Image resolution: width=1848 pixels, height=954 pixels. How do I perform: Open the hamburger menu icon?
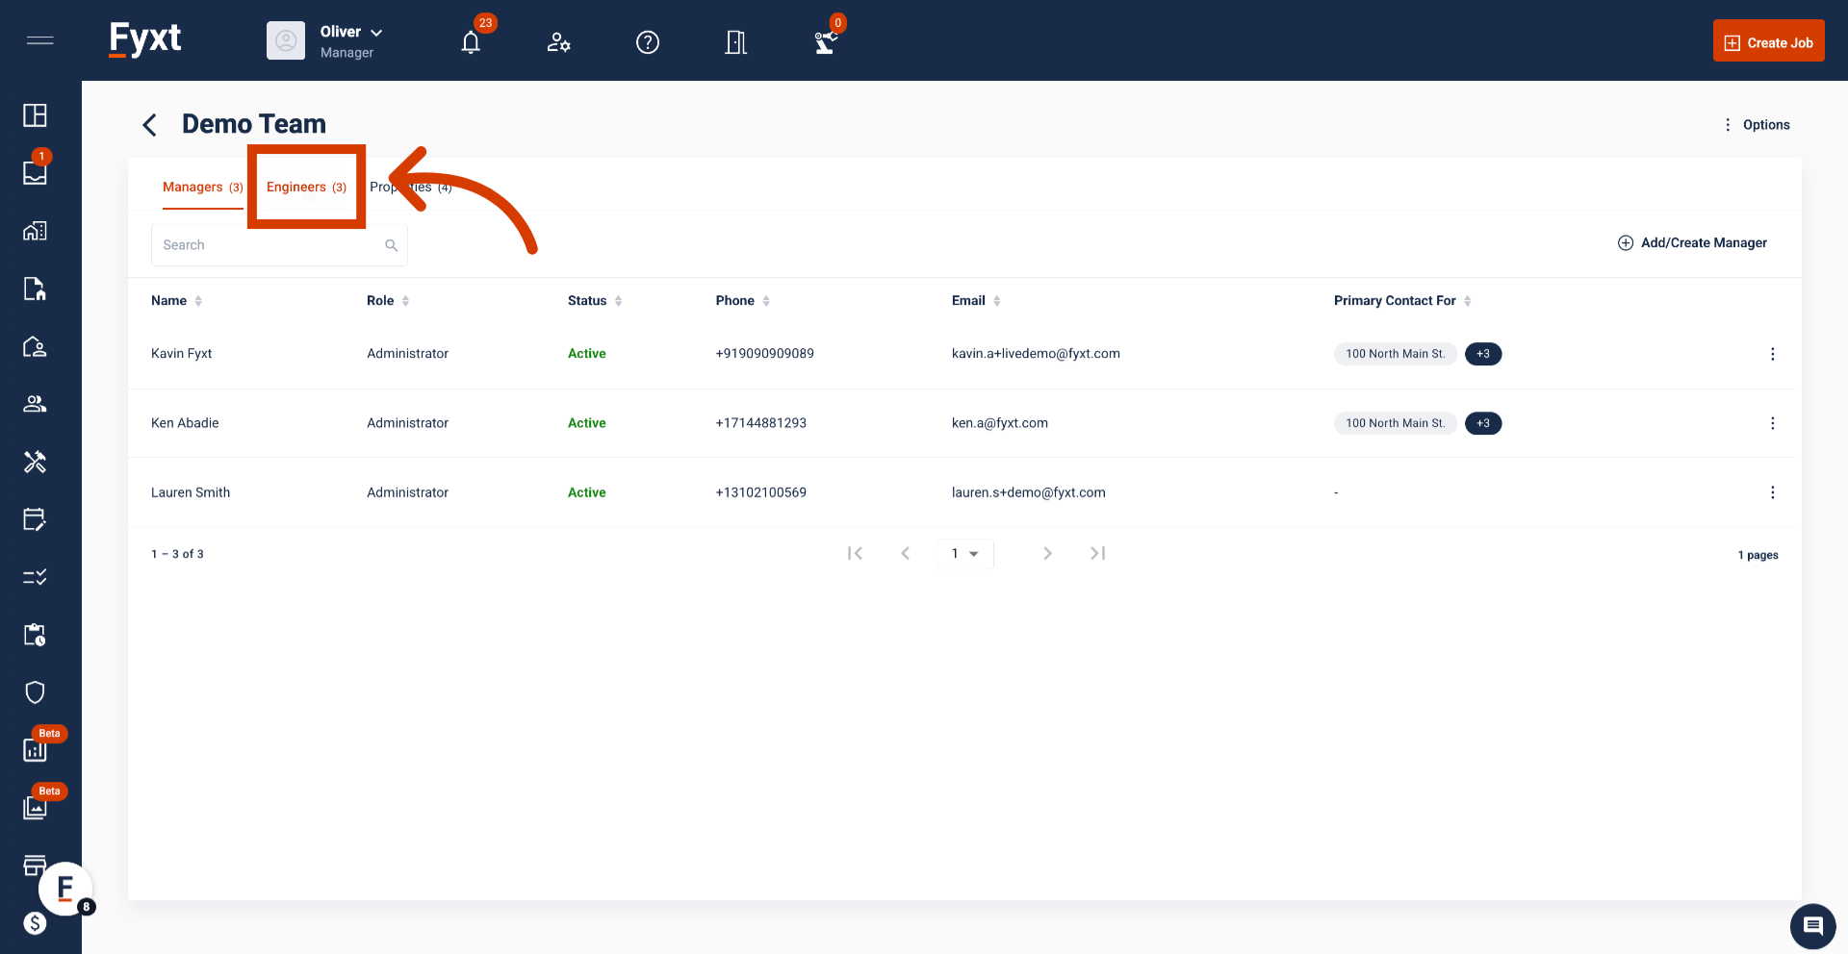tap(39, 40)
